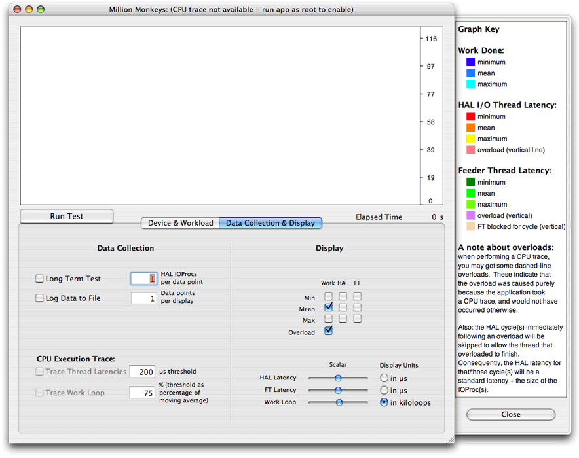Select 'in µs' units for HAL Latency
The image size is (579, 458).
click(x=385, y=378)
